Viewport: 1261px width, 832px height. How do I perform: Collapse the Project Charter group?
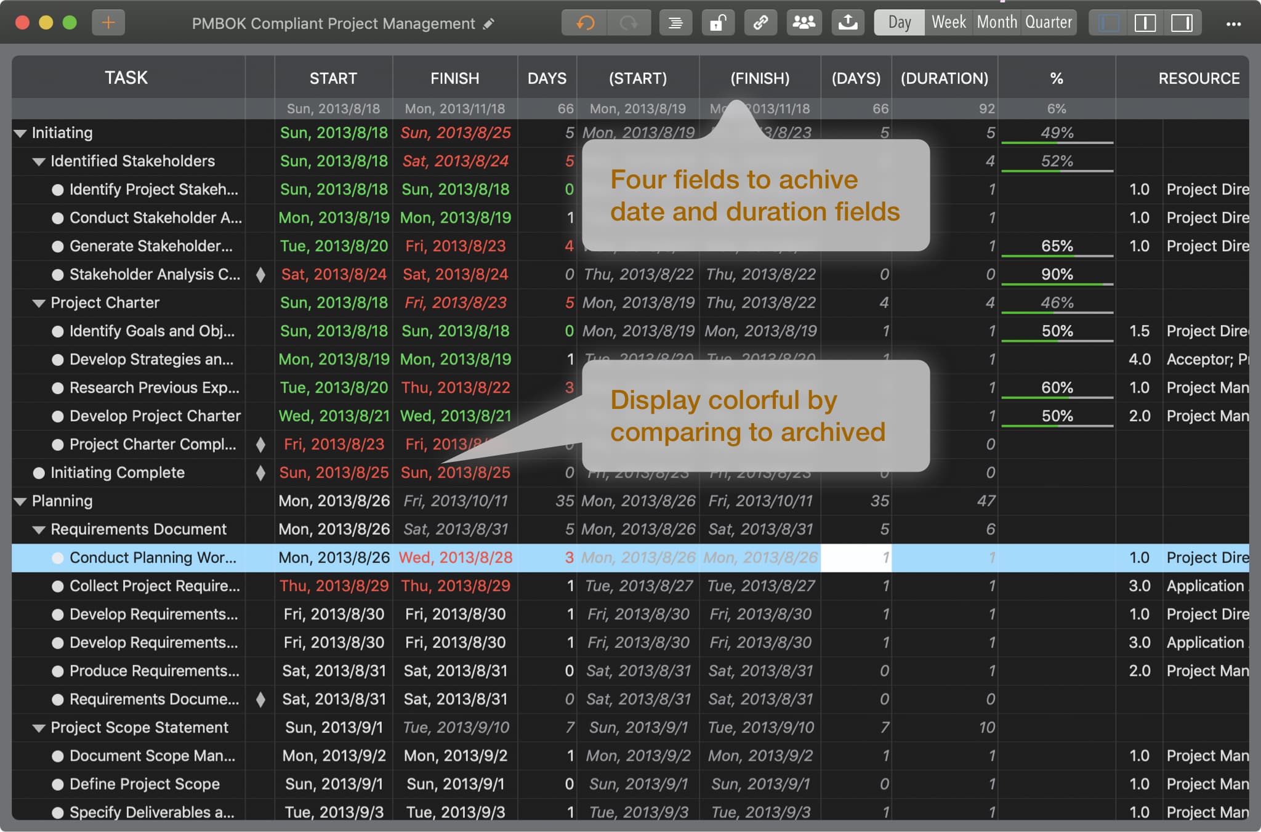point(39,303)
